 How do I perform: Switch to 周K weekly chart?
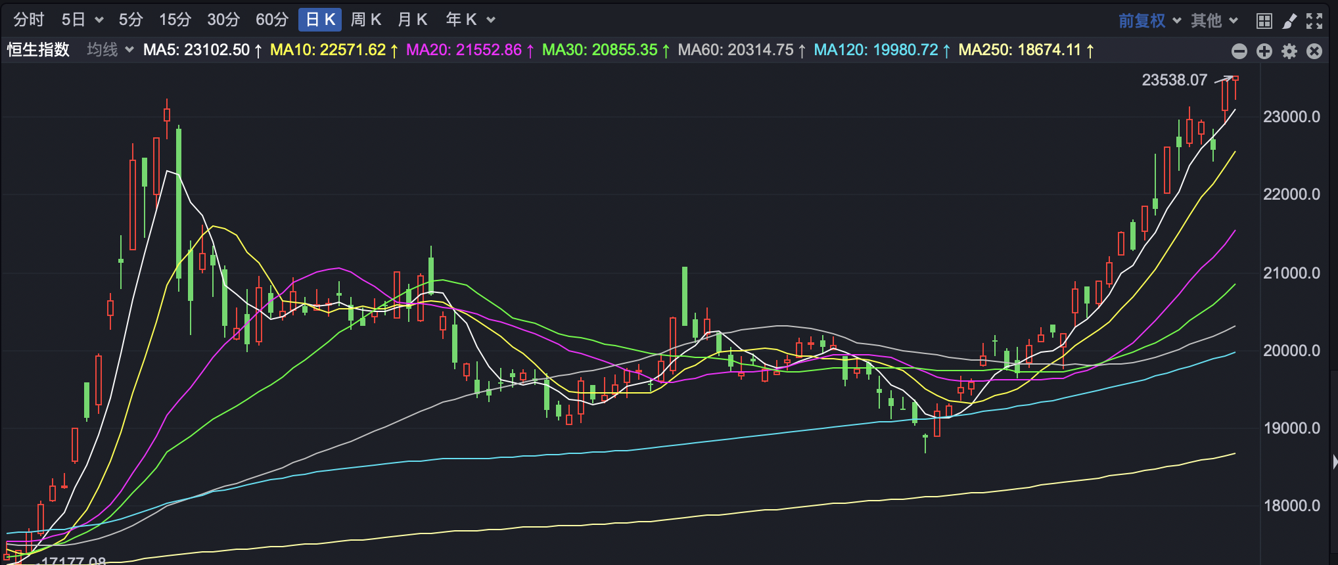(366, 20)
